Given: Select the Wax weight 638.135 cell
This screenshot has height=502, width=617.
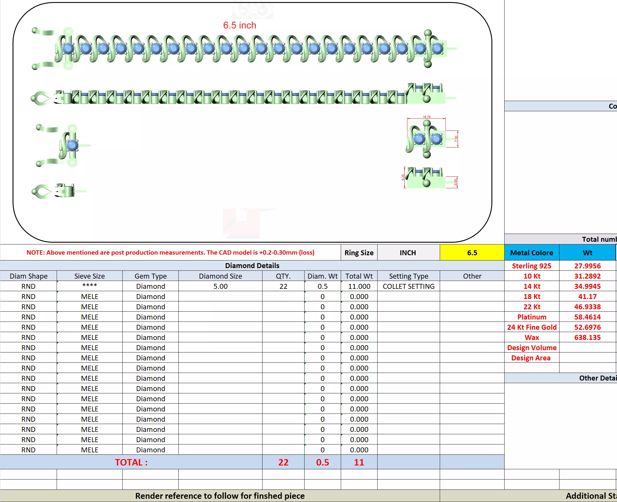Looking at the screenshot, I should click(x=587, y=337).
